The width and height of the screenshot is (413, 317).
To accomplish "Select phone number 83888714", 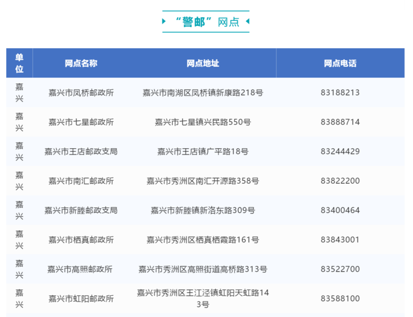I will click(x=340, y=122).
